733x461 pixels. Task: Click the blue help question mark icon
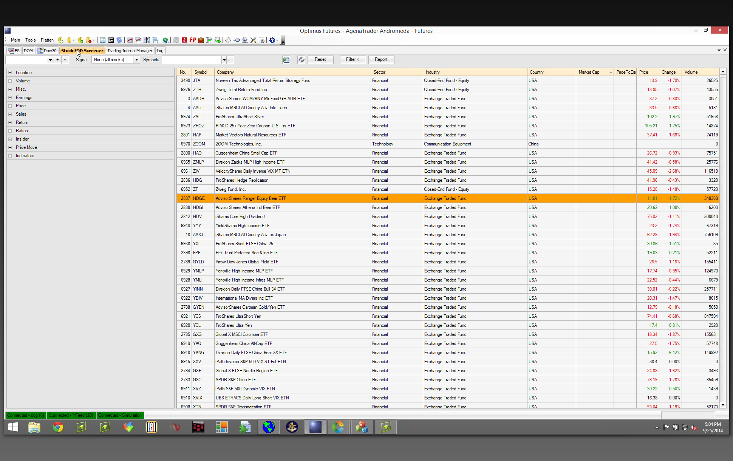[272, 40]
